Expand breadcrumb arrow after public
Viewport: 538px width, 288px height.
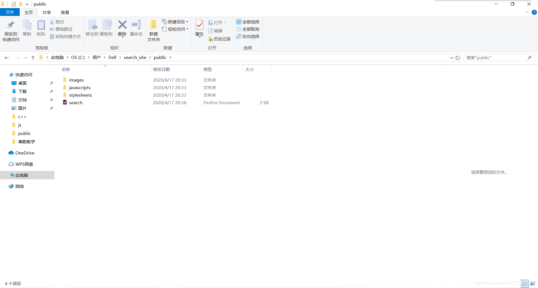coord(170,58)
